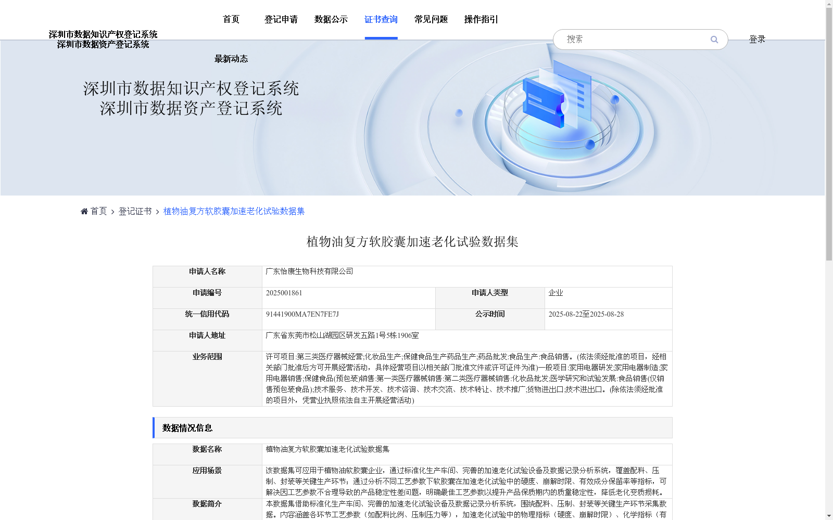Click the page heading 植物油复方软胶囊加速老化试验数据集
The image size is (833, 520).
(412, 242)
